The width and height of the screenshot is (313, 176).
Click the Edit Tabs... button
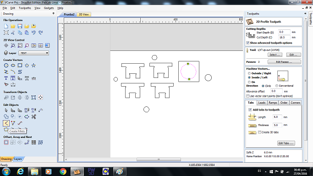coord(286,143)
